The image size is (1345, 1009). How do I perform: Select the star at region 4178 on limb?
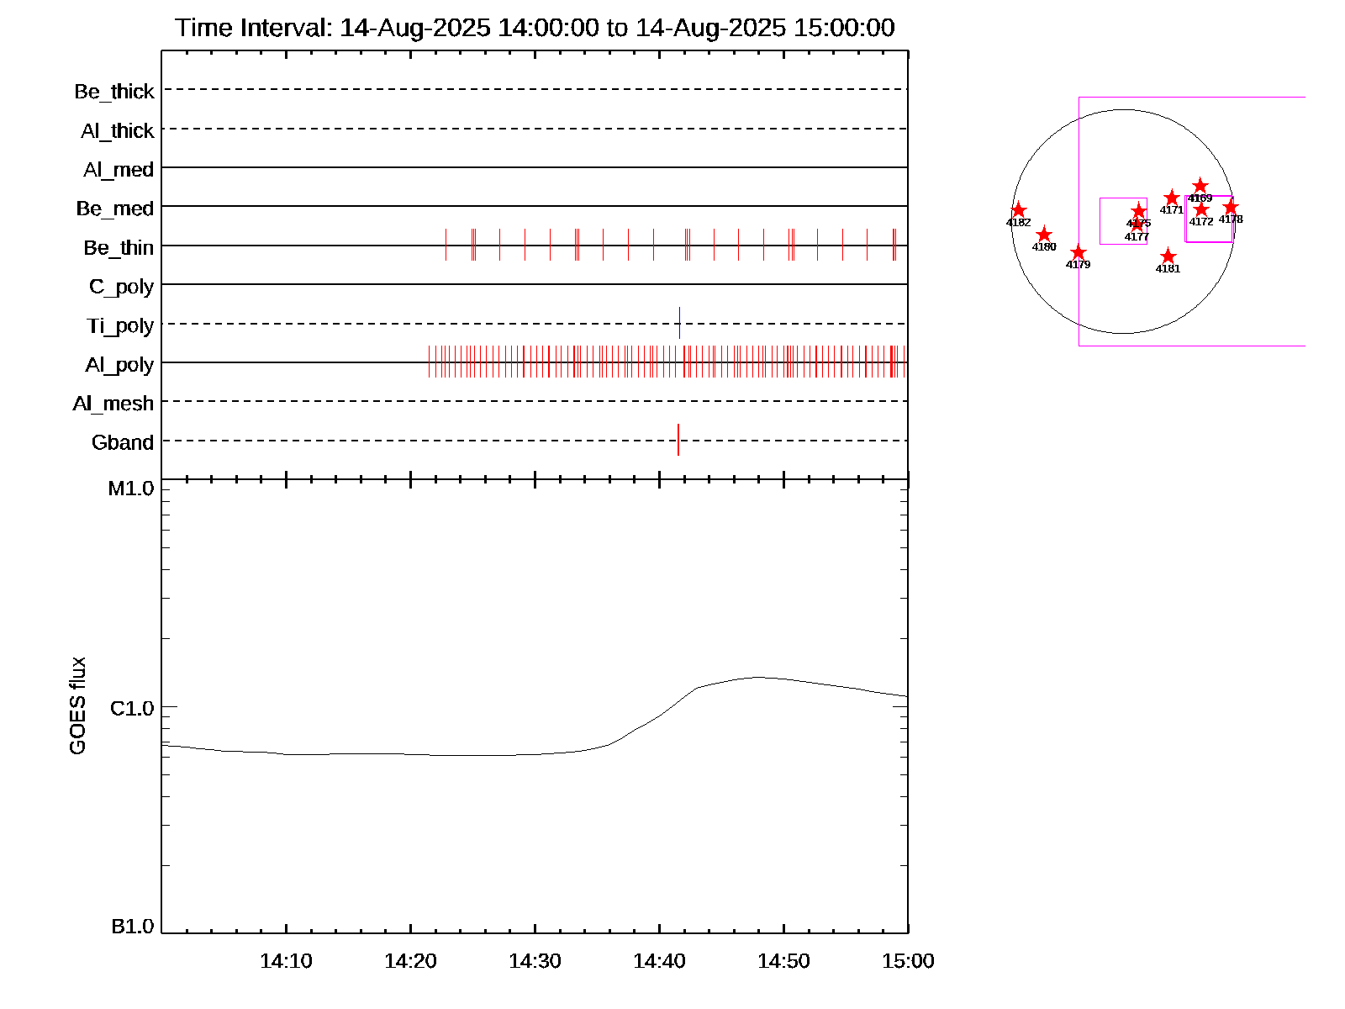1231,207
